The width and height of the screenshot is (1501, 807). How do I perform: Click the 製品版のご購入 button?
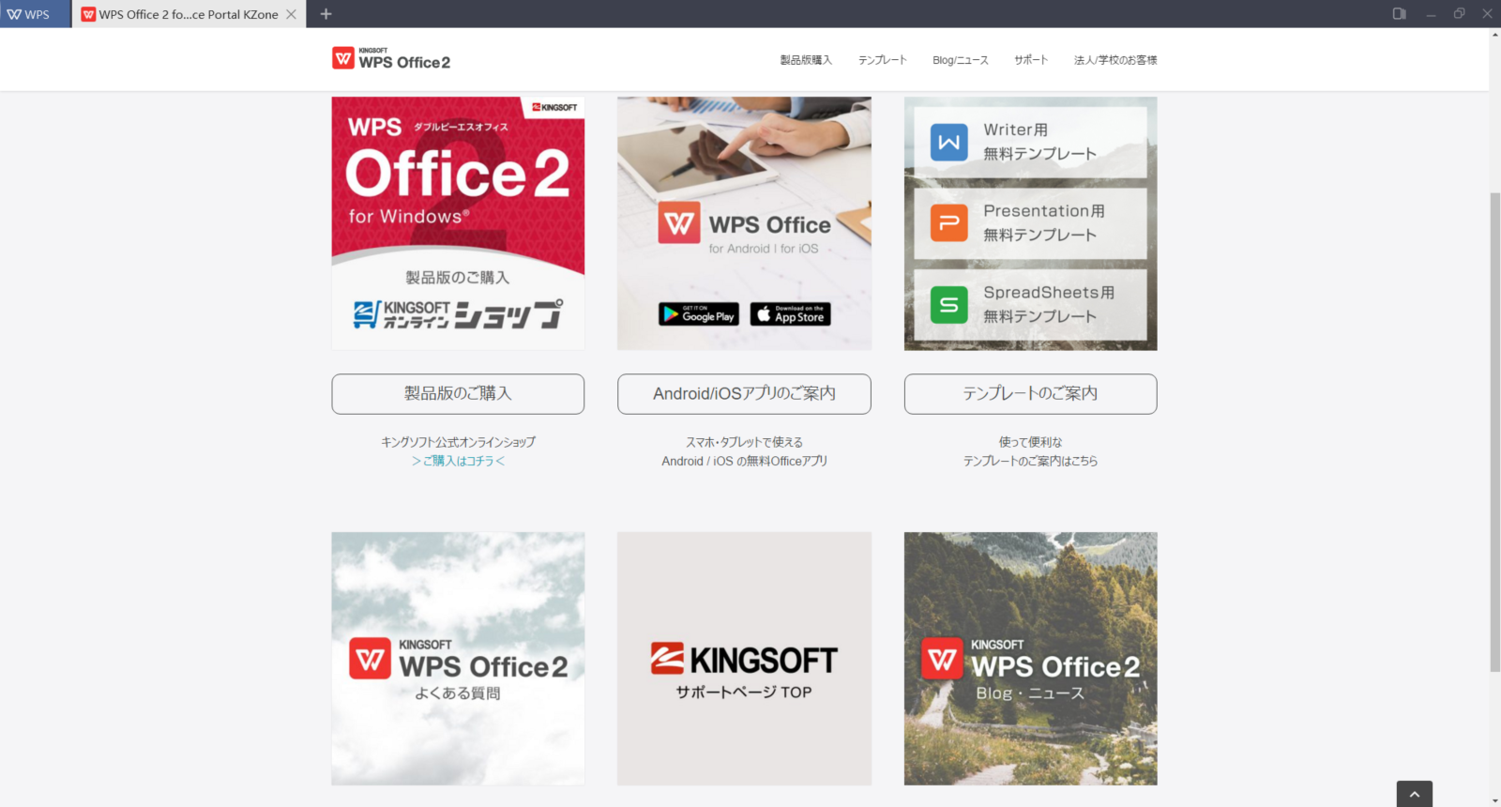pyautogui.click(x=458, y=394)
